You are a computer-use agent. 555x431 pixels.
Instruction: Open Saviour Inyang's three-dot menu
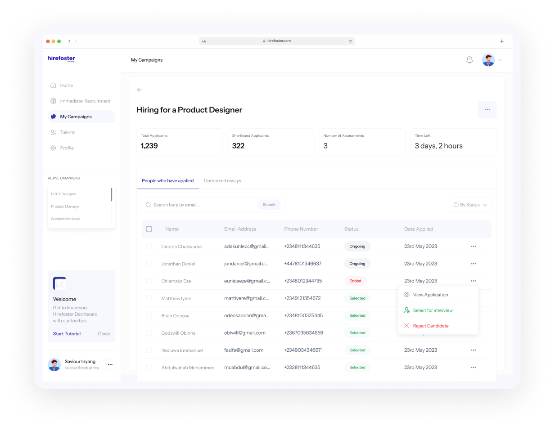click(110, 364)
